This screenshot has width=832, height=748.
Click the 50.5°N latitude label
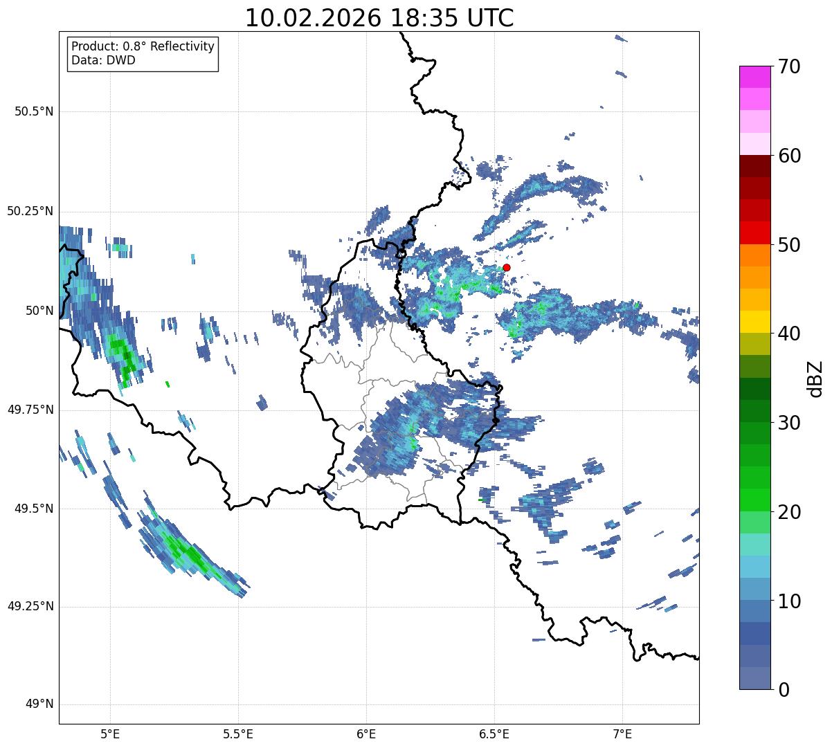click(34, 111)
